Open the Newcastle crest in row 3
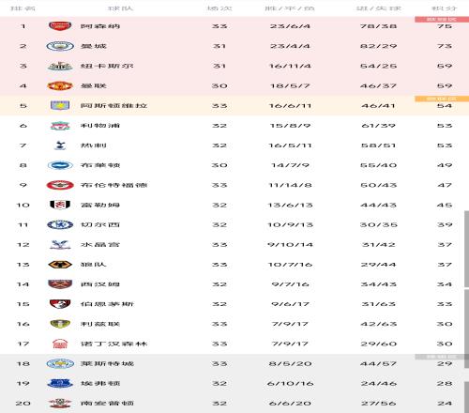Viewport: 469px width, 413px height. point(60,66)
